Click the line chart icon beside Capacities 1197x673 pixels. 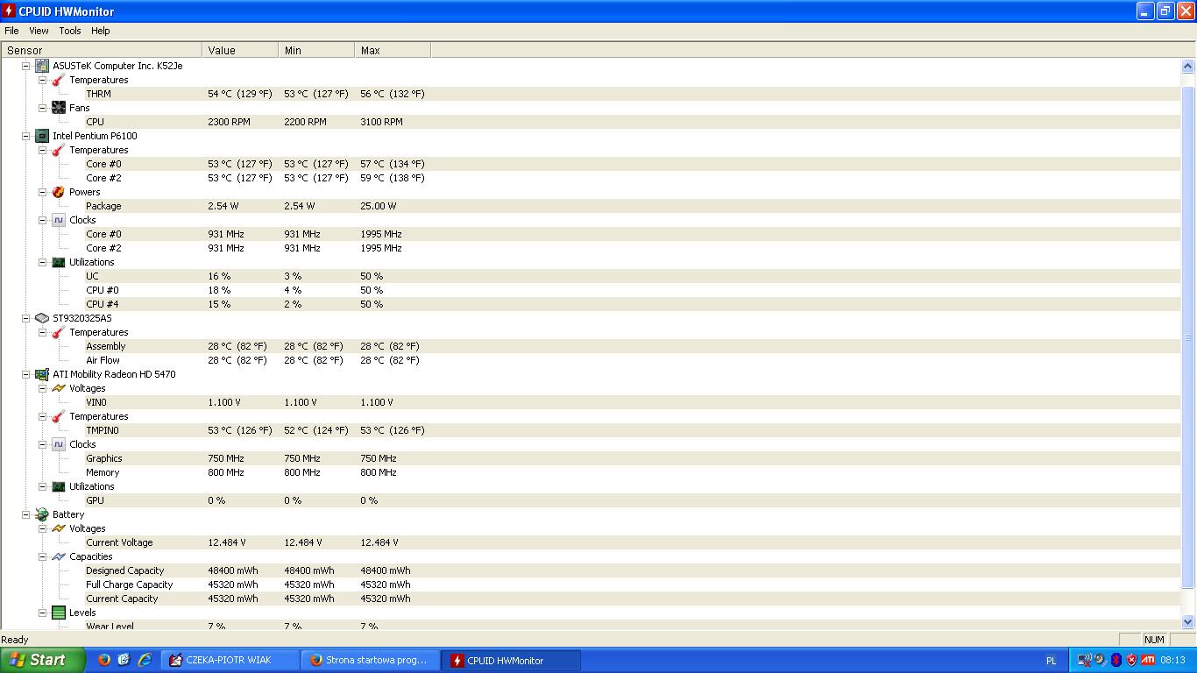59,556
